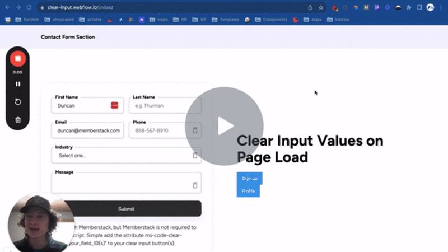The height and width of the screenshot is (252, 448).
Task: Clear the Phone field with its trash icon
Action: (x=195, y=130)
